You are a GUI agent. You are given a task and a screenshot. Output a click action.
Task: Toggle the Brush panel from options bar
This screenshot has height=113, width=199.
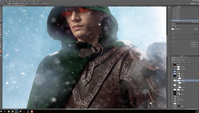coord(9,3)
